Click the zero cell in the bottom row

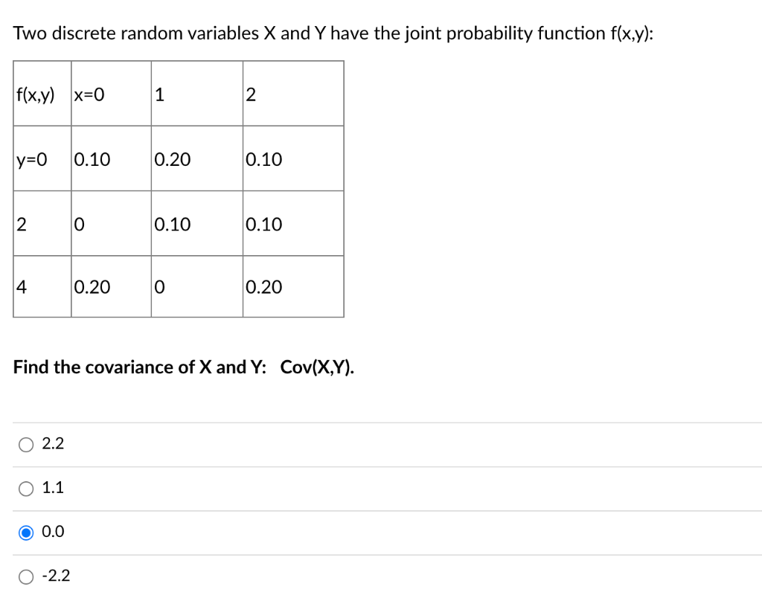[196, 286]
